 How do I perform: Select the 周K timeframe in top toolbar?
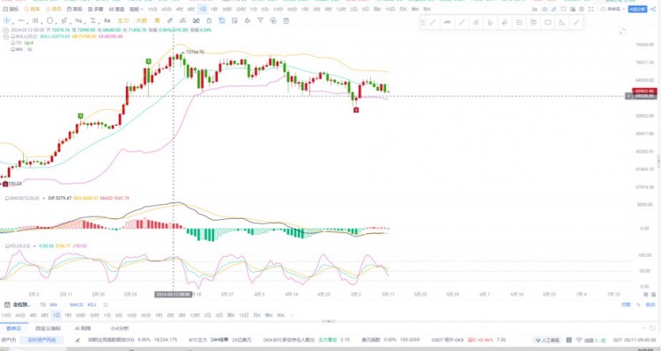[377, 9]
